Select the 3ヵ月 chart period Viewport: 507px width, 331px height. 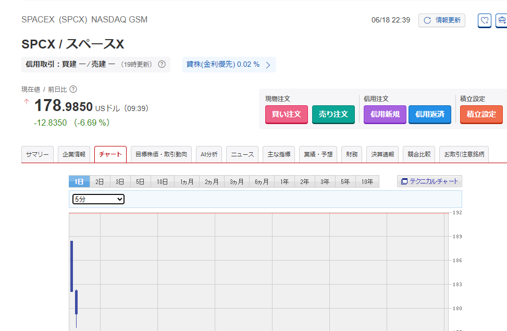pyautogui.click(x=237, y=181)
